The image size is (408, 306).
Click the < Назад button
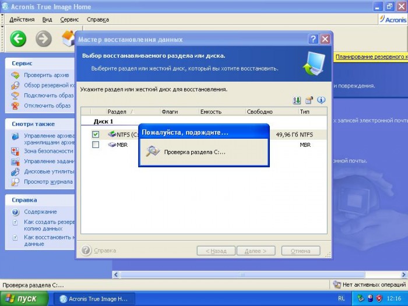tap(216, 251)
